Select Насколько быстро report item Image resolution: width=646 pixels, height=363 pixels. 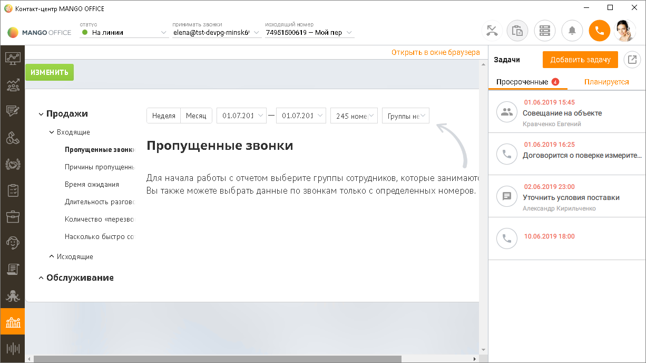(99, 236)
